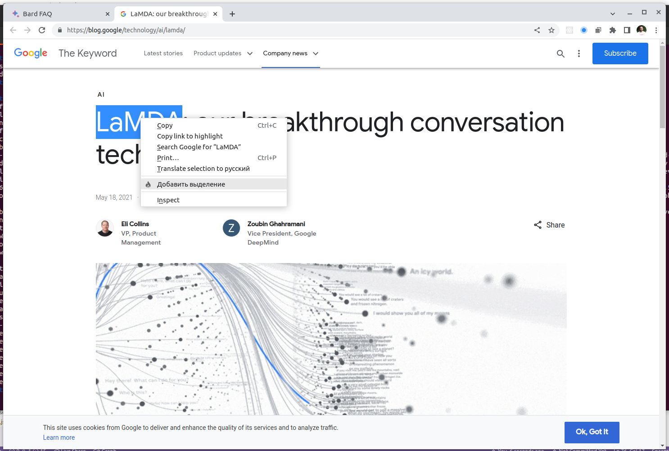Click Zoubin Ghahramani's Z avatar
This screenshot has width=669, height=451.
pyautogui.click(x=231, y=228)
